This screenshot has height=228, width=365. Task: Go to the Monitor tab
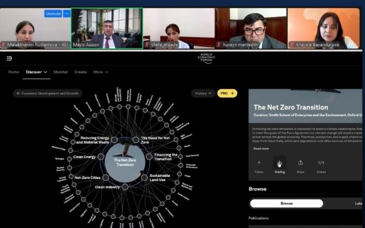click(61, 72)
